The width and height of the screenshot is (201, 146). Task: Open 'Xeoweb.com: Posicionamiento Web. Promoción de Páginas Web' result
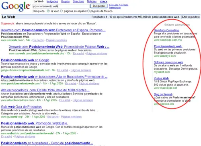[59, 47]
